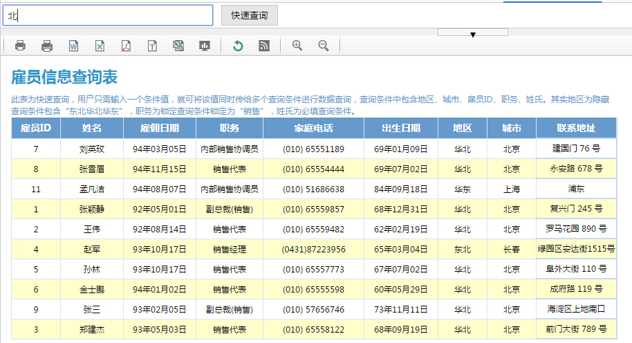This screenshot has width=632, height=343.
Task: Zoom in on the report
Action: click(x=297, y=46)
